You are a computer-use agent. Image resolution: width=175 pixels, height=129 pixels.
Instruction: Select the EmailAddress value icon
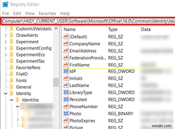click(x=66, y=51)
